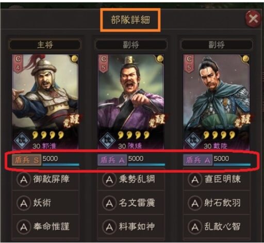
Task: Select the 盾兵 S troop type label
Action: (x=27, y=160)
